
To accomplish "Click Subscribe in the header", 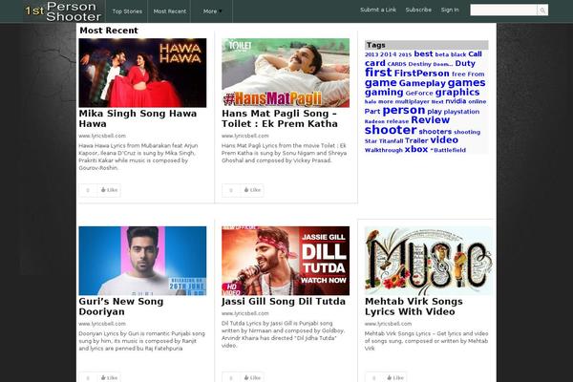I will [418, 10].
